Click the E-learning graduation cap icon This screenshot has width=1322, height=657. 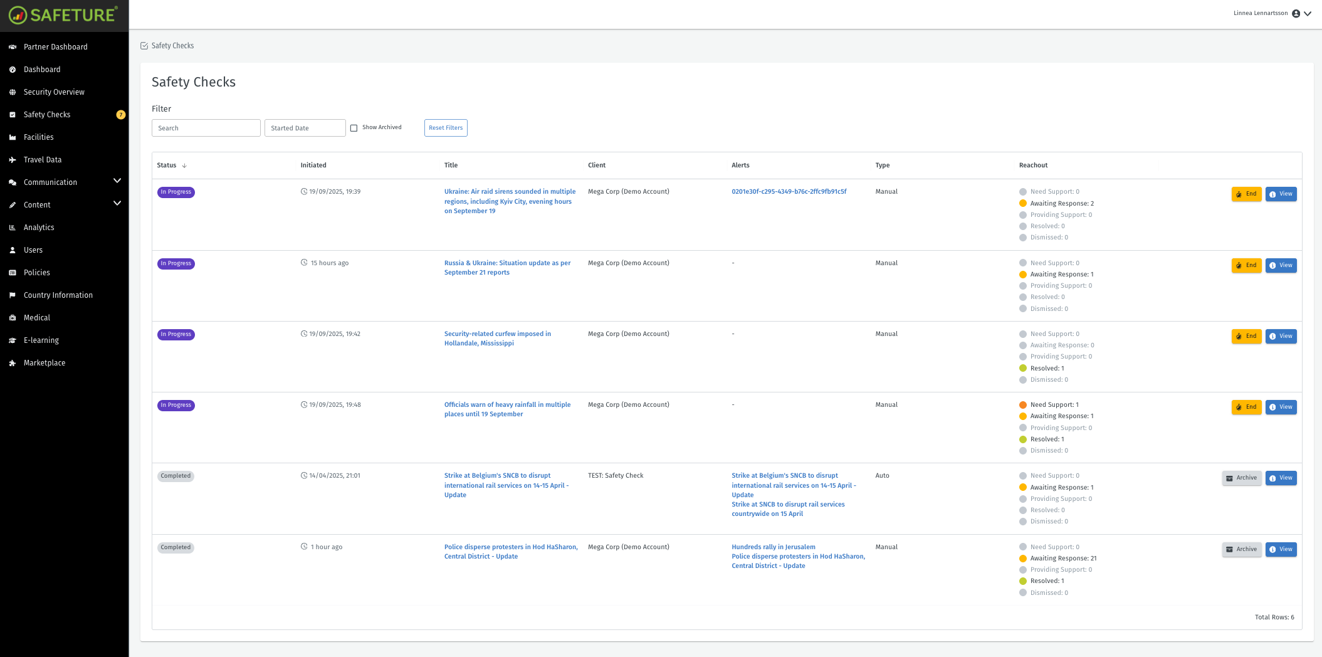click(13, 340)
